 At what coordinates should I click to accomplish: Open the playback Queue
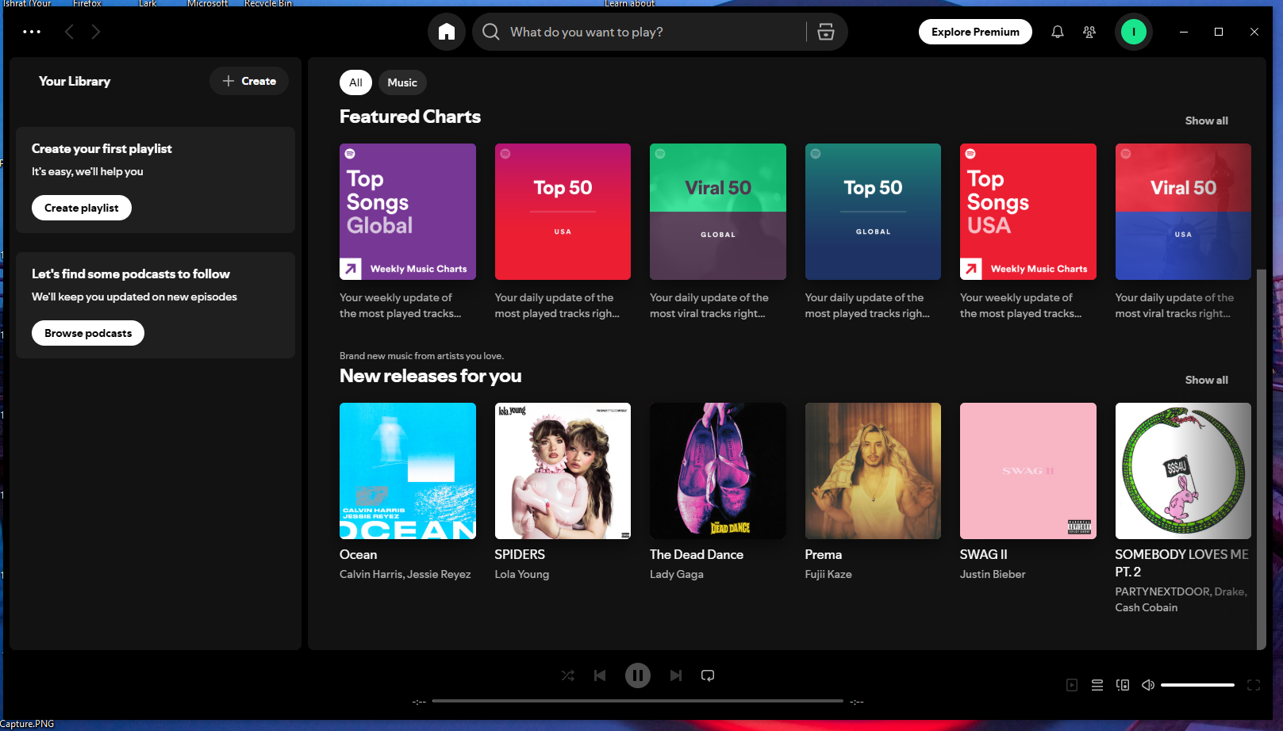pos(1097,684)
